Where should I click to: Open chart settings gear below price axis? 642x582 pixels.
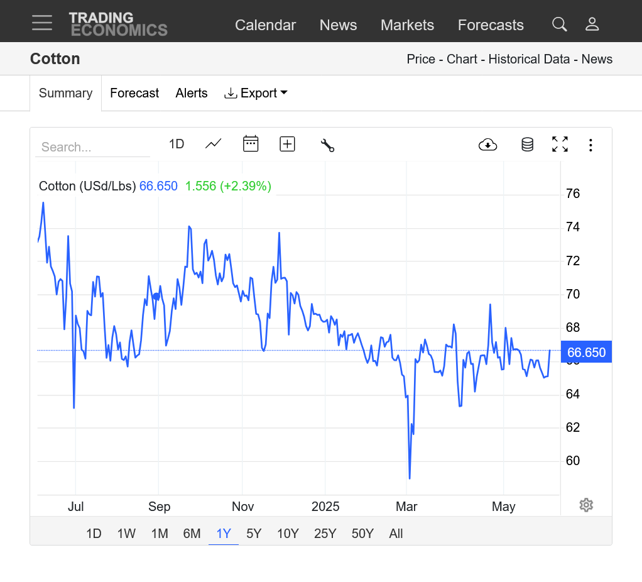[x=586, y=505]
